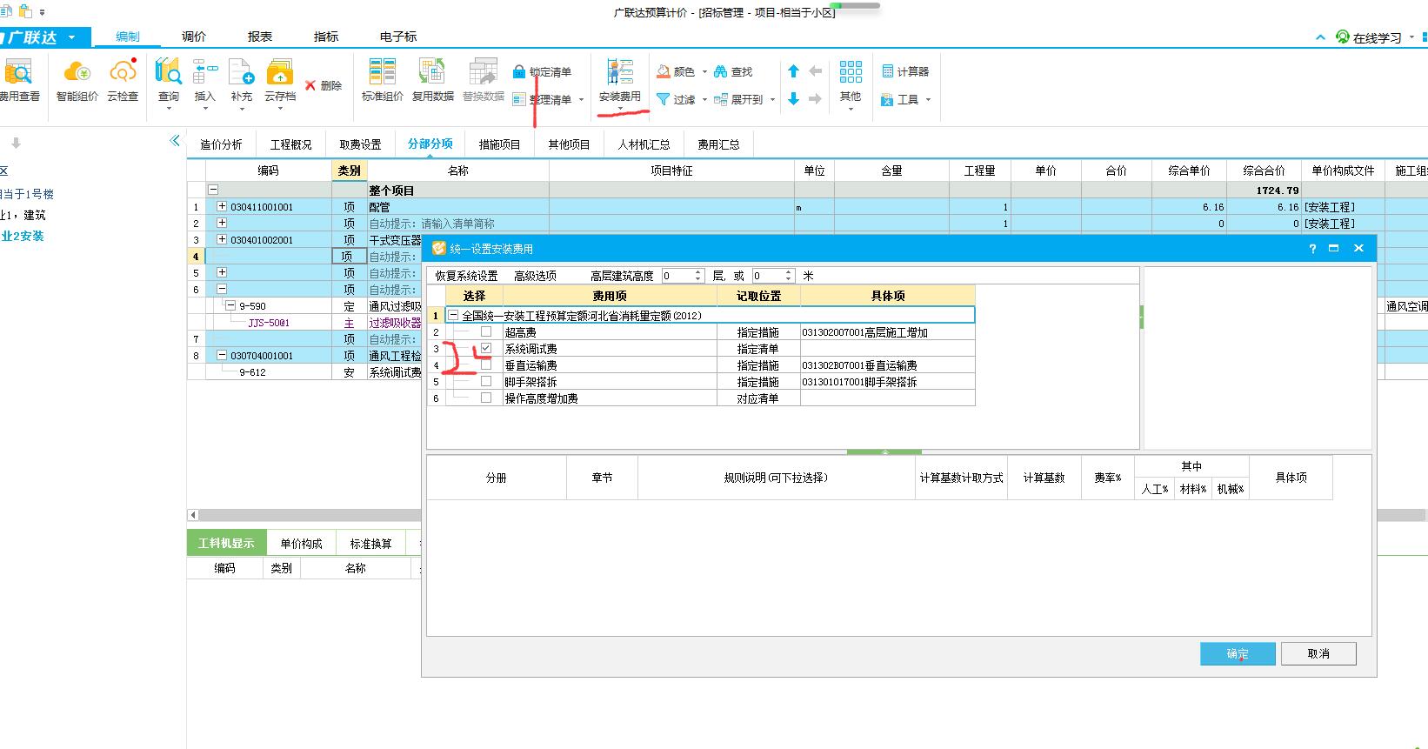Open 高级选项 in the dialog
The image size is (1428, 749).
536,276
